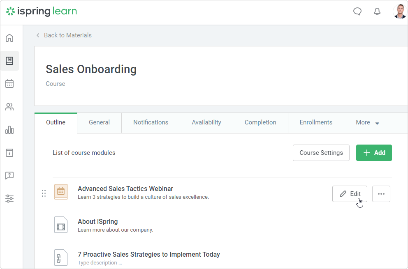
Task: Open the info archive icon in sidebar
Action: pos(9,153)
